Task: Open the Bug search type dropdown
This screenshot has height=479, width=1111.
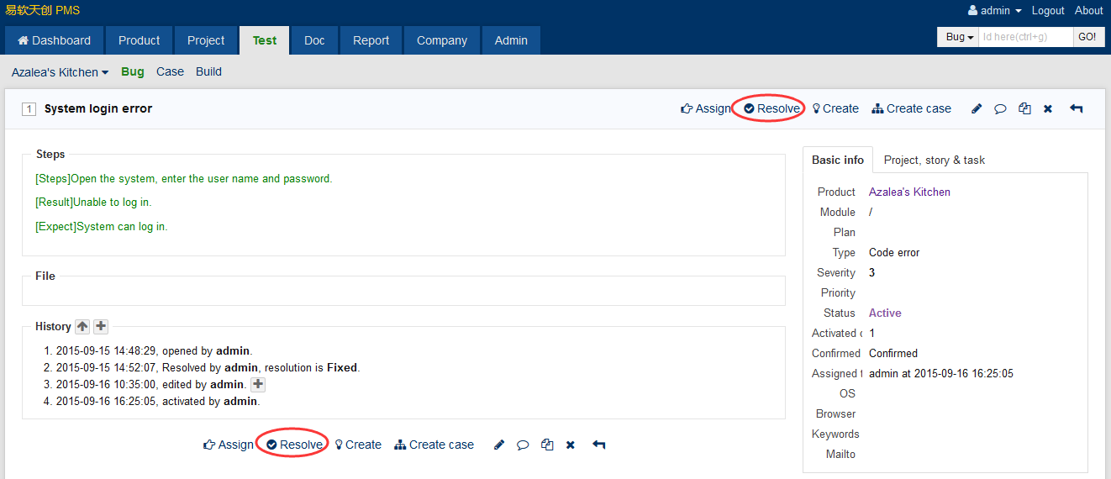Action: point(958,37)
